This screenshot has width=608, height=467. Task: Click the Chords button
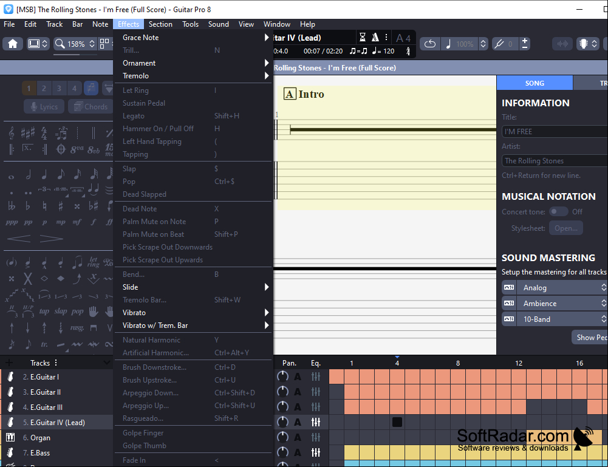point(91,106)
